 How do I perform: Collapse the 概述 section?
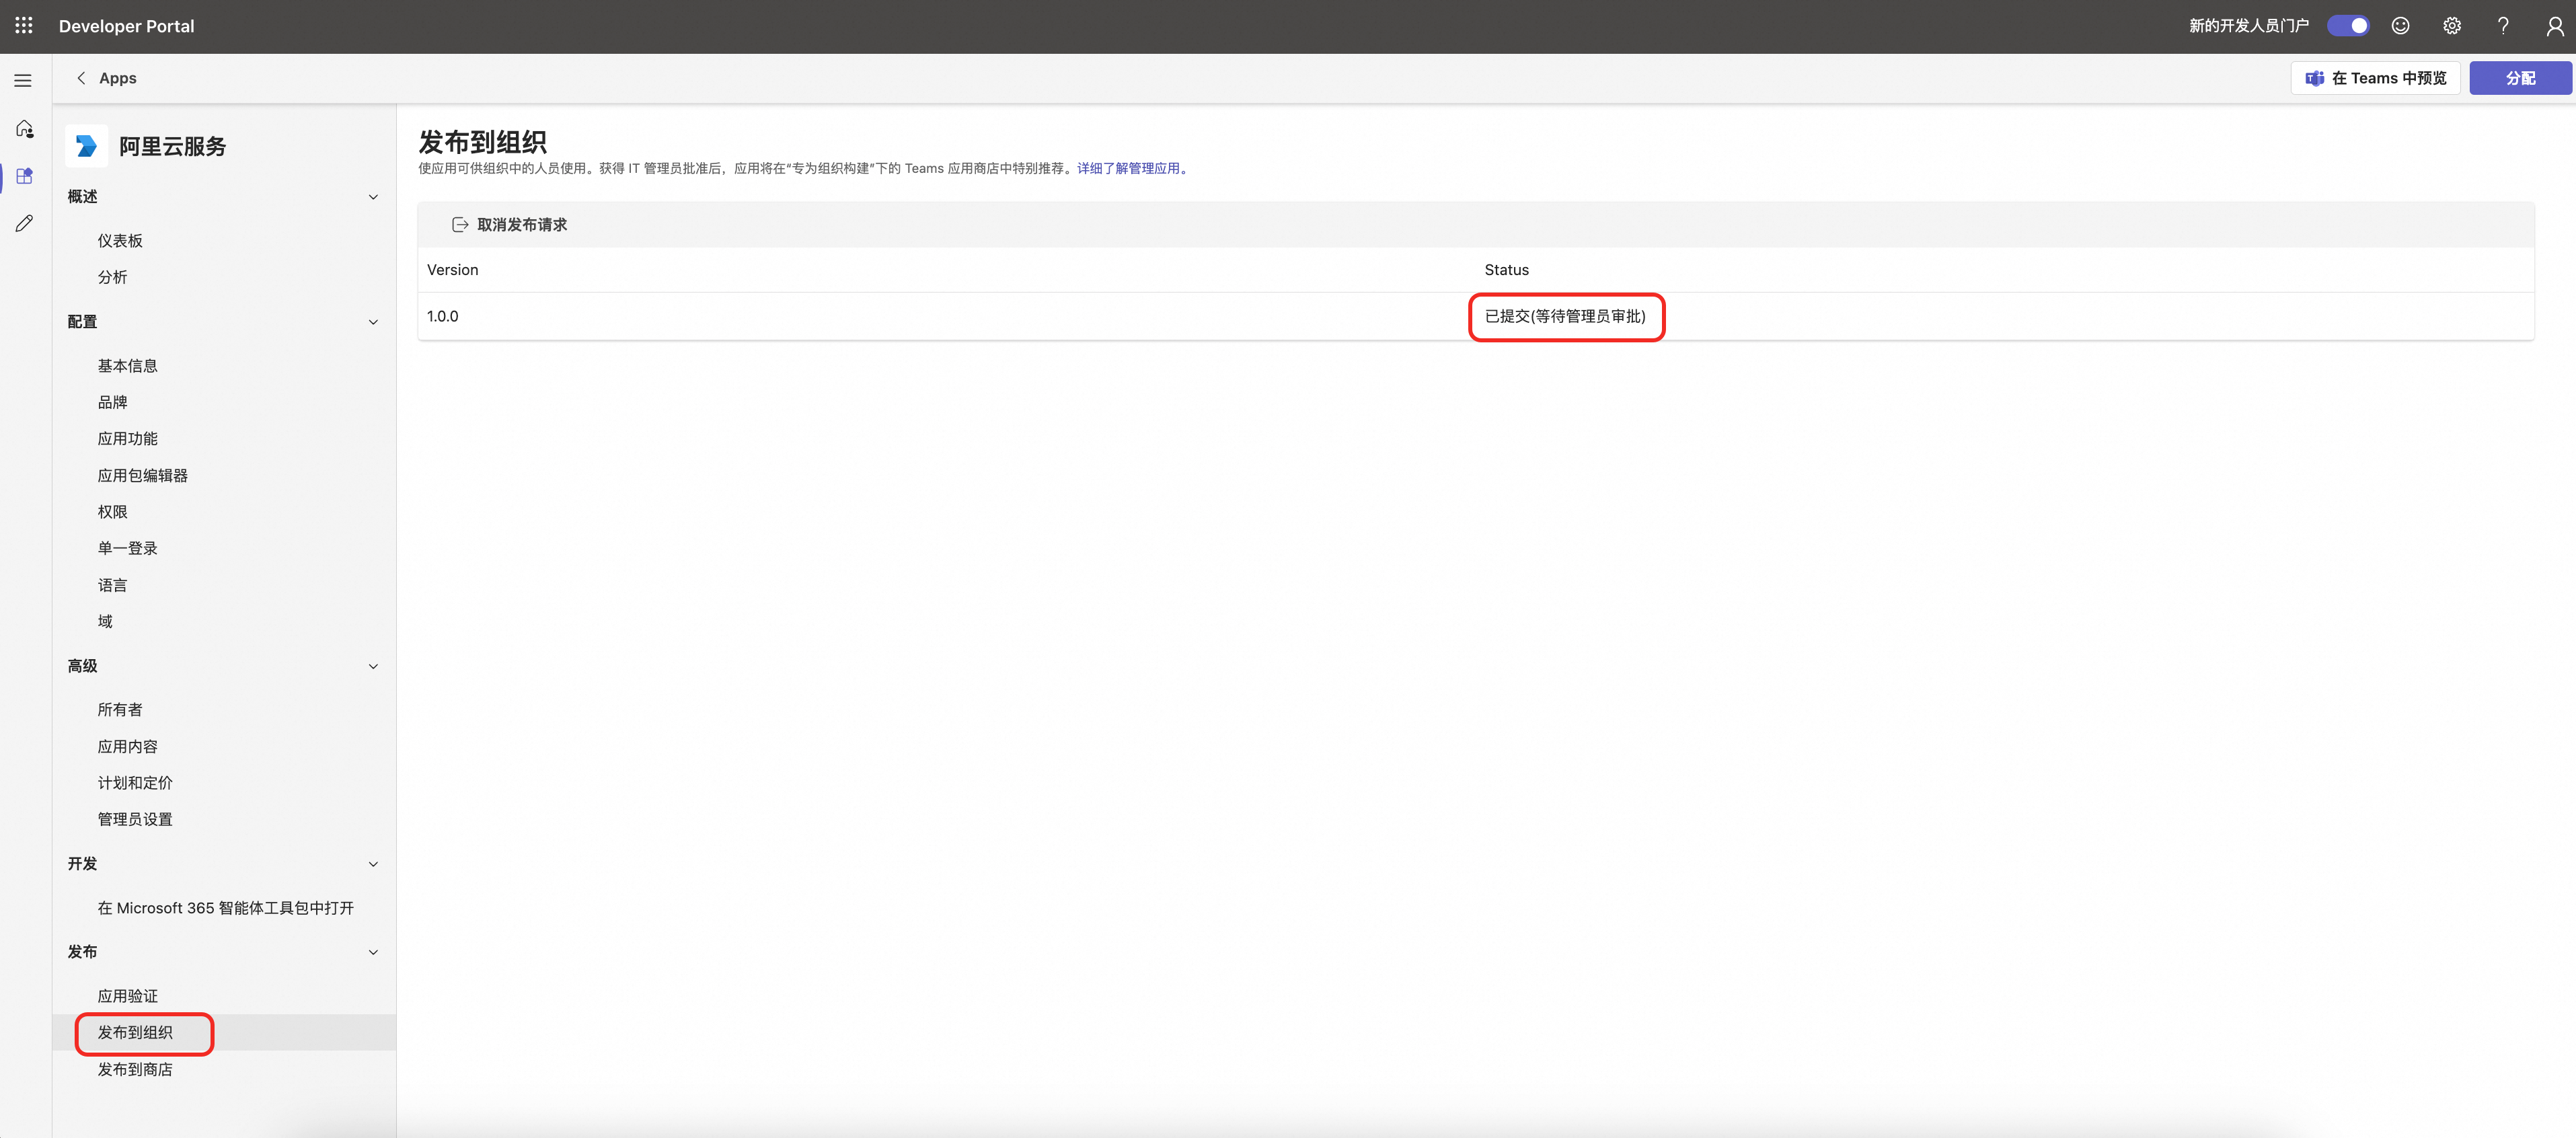click(373, 197)
